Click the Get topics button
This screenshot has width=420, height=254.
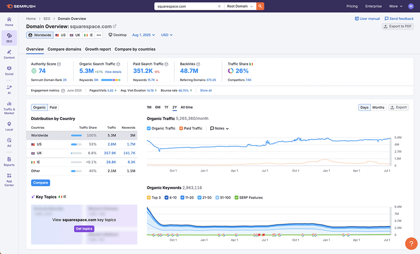84,229
